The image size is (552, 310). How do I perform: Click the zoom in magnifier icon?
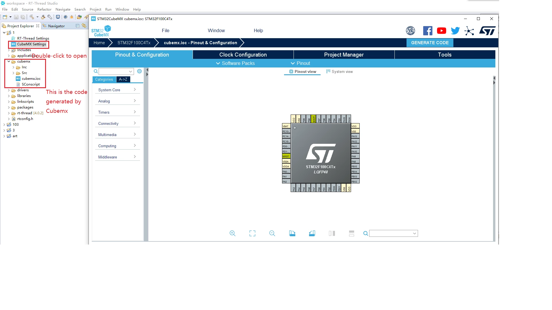pos(232,233)
